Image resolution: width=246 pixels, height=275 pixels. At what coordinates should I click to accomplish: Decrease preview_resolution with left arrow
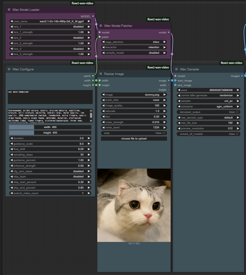click(179, 128)
